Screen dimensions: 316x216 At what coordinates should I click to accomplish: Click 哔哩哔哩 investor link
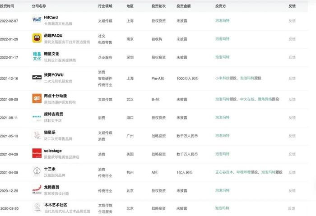click(x=244, y=172)
